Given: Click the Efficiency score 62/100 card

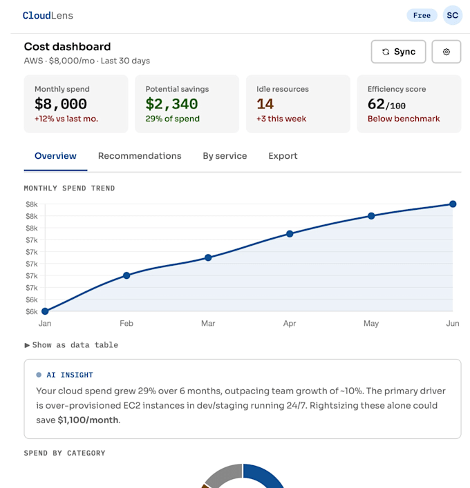Looking at the screenshot, I should pyautogui.click(x=409, y=104).
